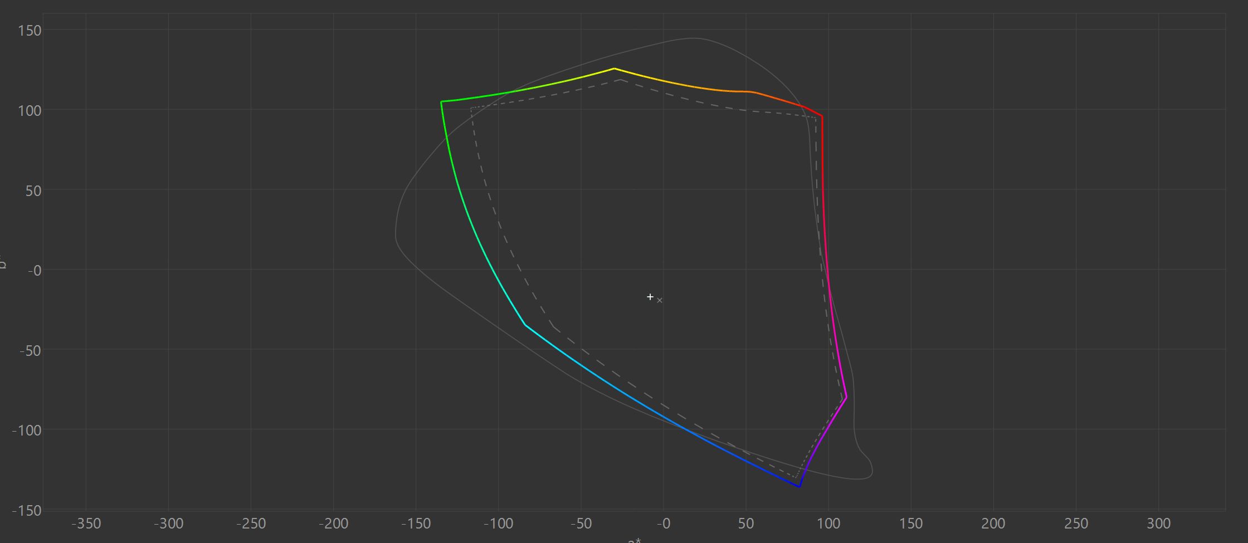The width and height of the screenshot is (1248, 543).
Task: Click the -350 label on the horizontal axis
Action: [x=86, y=524]
